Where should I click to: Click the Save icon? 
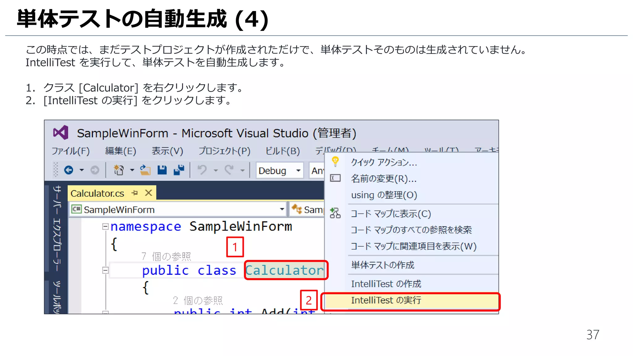tap(162, 170)
